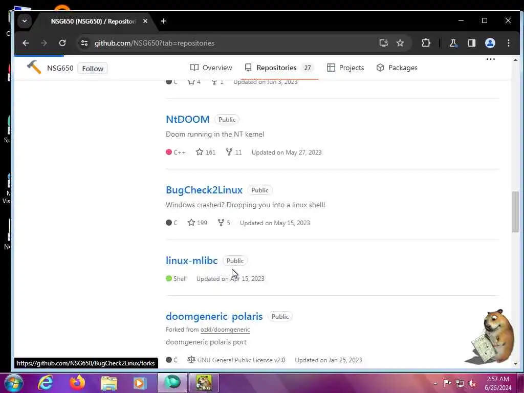524x393 pixels.
Task: View BugCheck2Linux stargazers count 199
Action: coord(197,223)
